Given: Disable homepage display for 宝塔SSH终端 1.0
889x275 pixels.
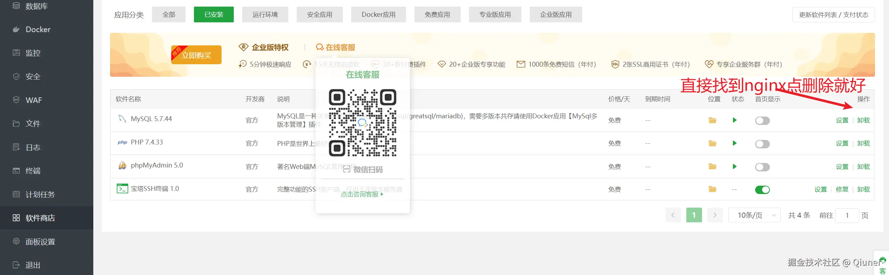Looking at the screenshot, I should [762, 189].
